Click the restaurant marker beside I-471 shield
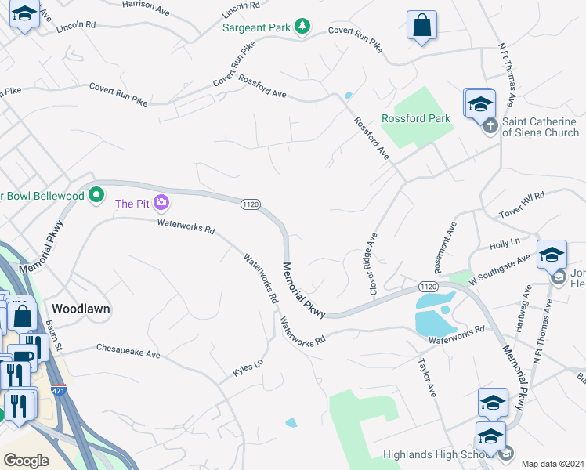The image size is (586, 470). pyautogui.click(x=19, y=406)
